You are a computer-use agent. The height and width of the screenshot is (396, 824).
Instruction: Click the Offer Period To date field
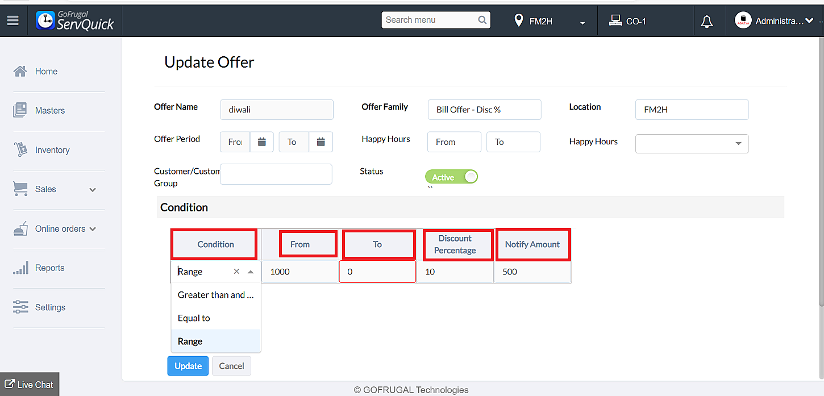(294, 142)
